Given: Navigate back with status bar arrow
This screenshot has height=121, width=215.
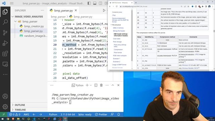Looking at the screenshot, I should (34, 114).
